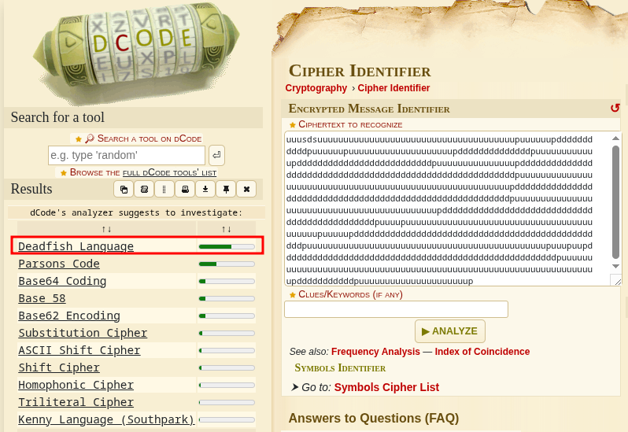
Task: Pin the results panel
Action: [x=226, y=189]
